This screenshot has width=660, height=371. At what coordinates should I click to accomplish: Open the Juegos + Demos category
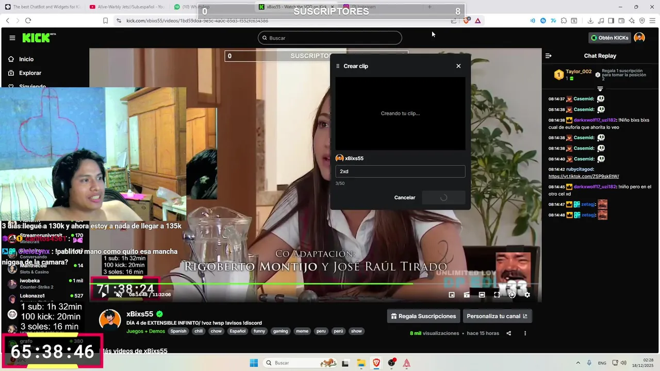pyautogui.click(x=145, y=331)
